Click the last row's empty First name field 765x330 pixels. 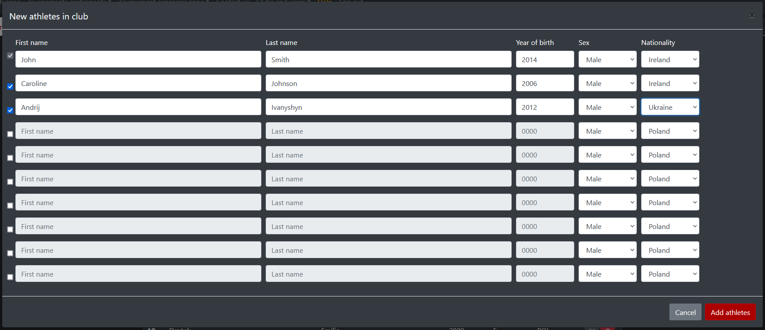tap(138, 274)
